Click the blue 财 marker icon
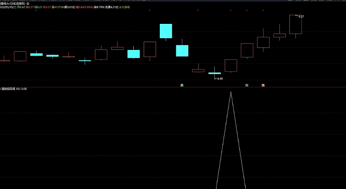 247,85
